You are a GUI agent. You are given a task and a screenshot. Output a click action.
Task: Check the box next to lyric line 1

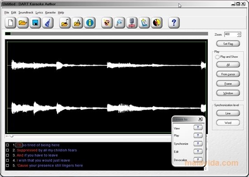point(7,145)
